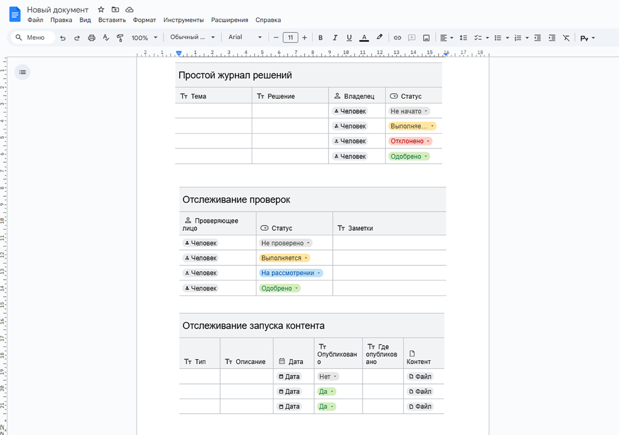Open the text color picker
Image resolution: width=619 pixels, height=435 pixels.
point(364,37)
